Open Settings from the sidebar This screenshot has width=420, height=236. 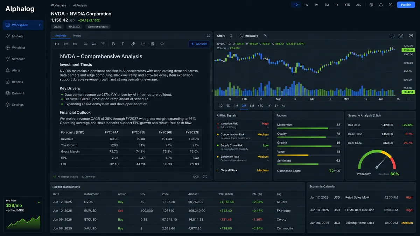point(23,105)
